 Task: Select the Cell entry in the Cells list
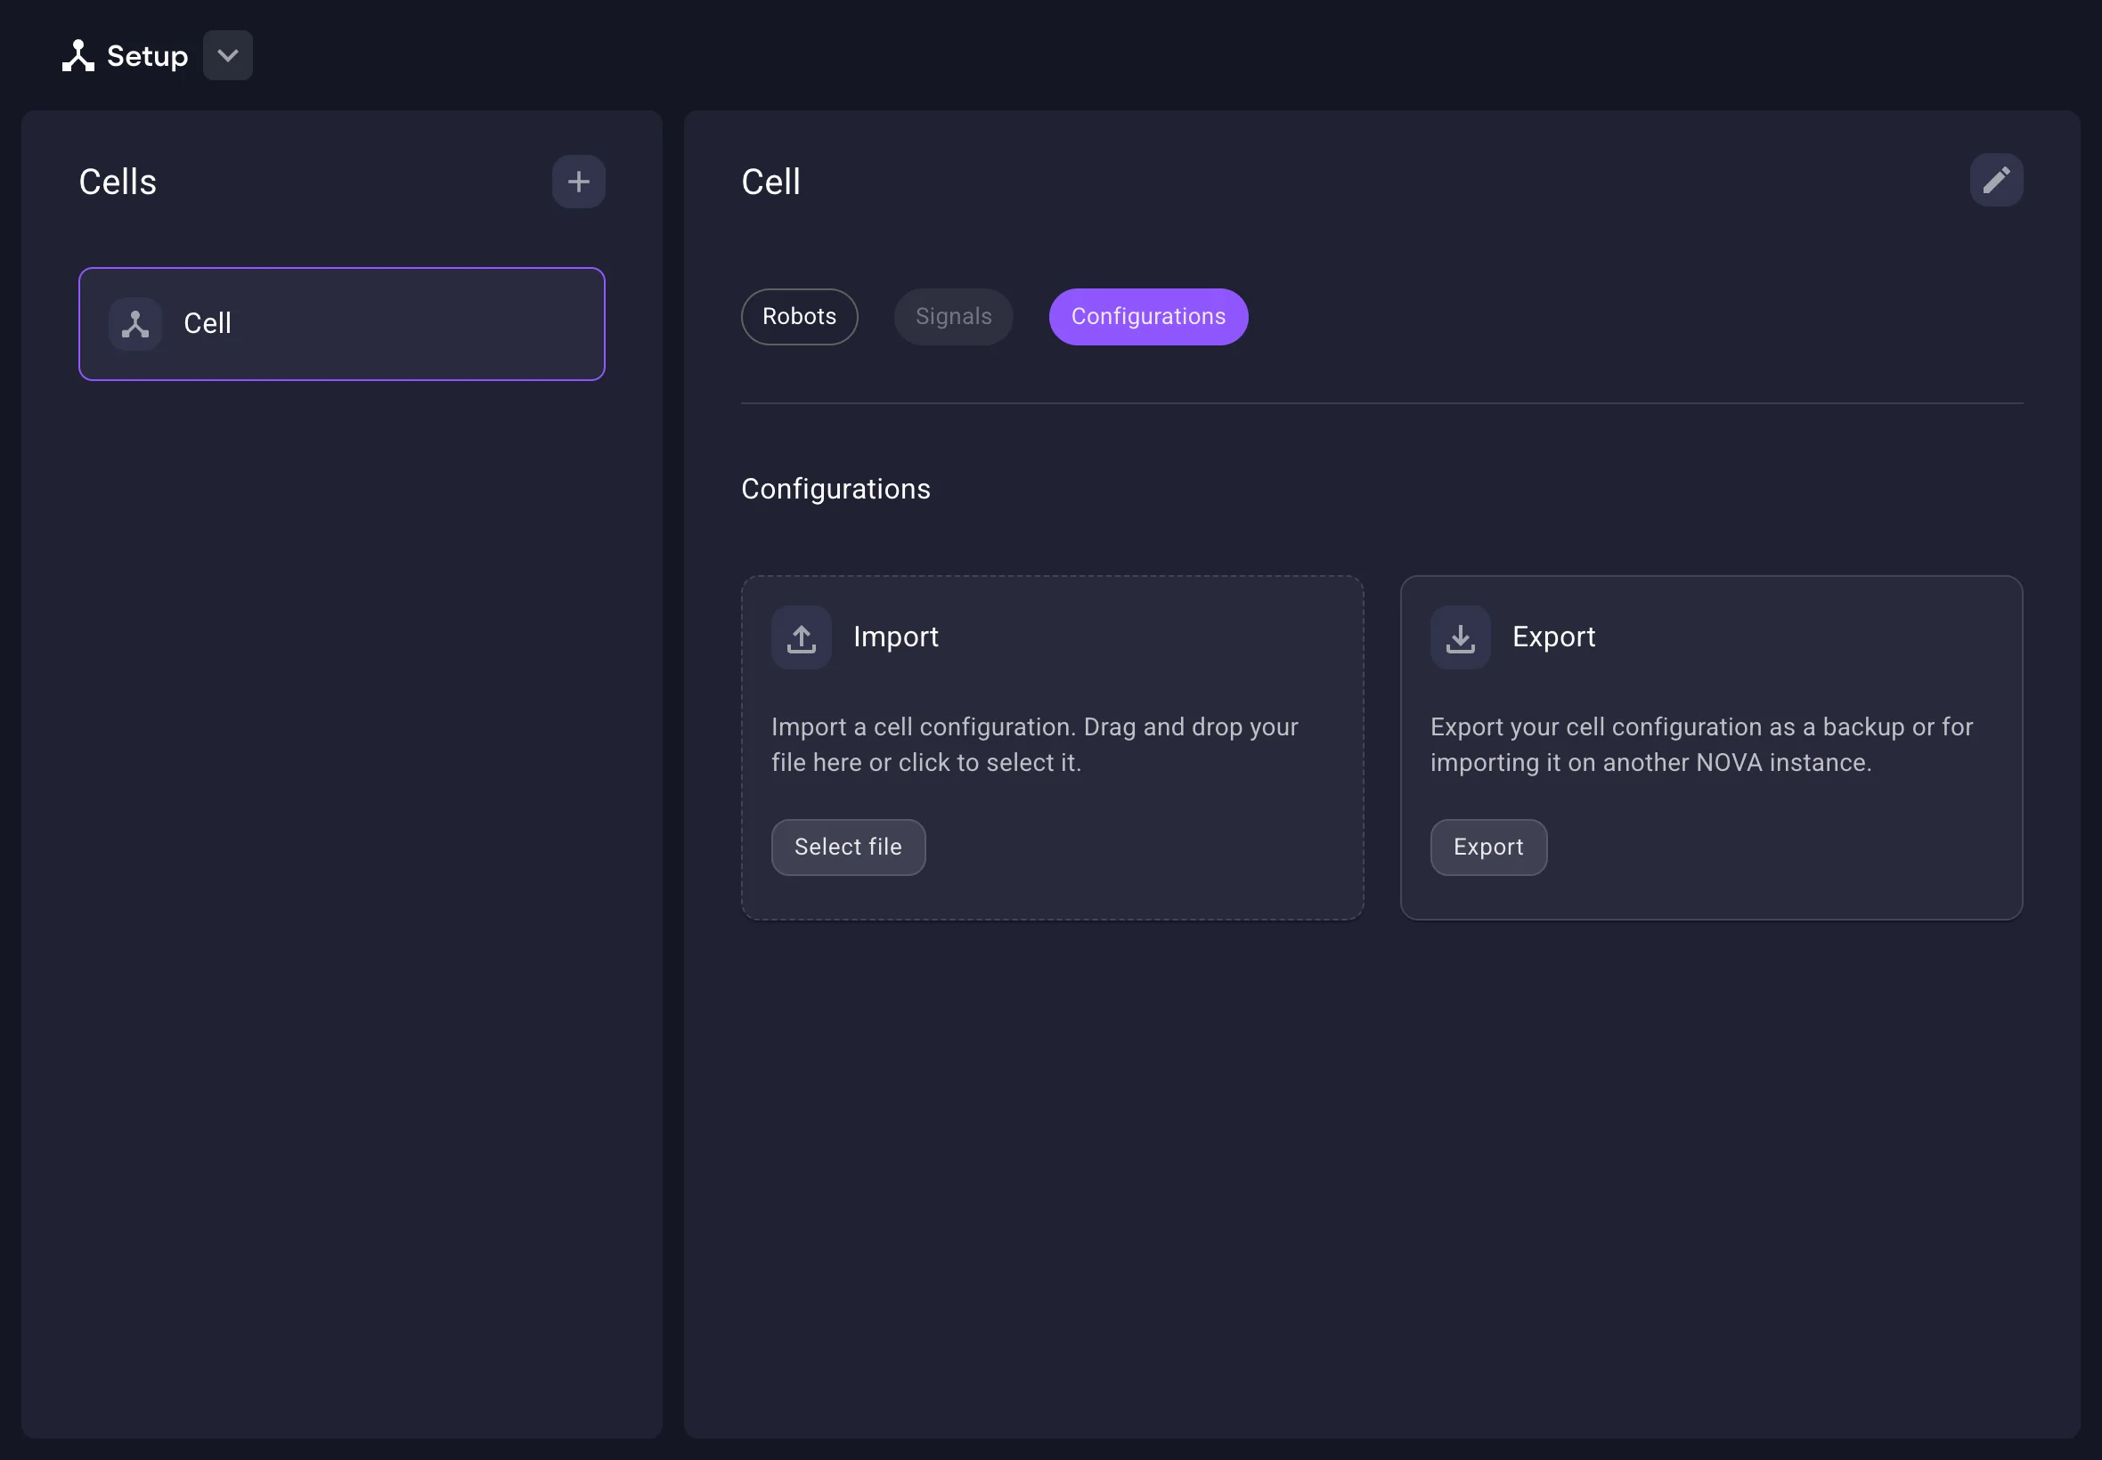340,324
